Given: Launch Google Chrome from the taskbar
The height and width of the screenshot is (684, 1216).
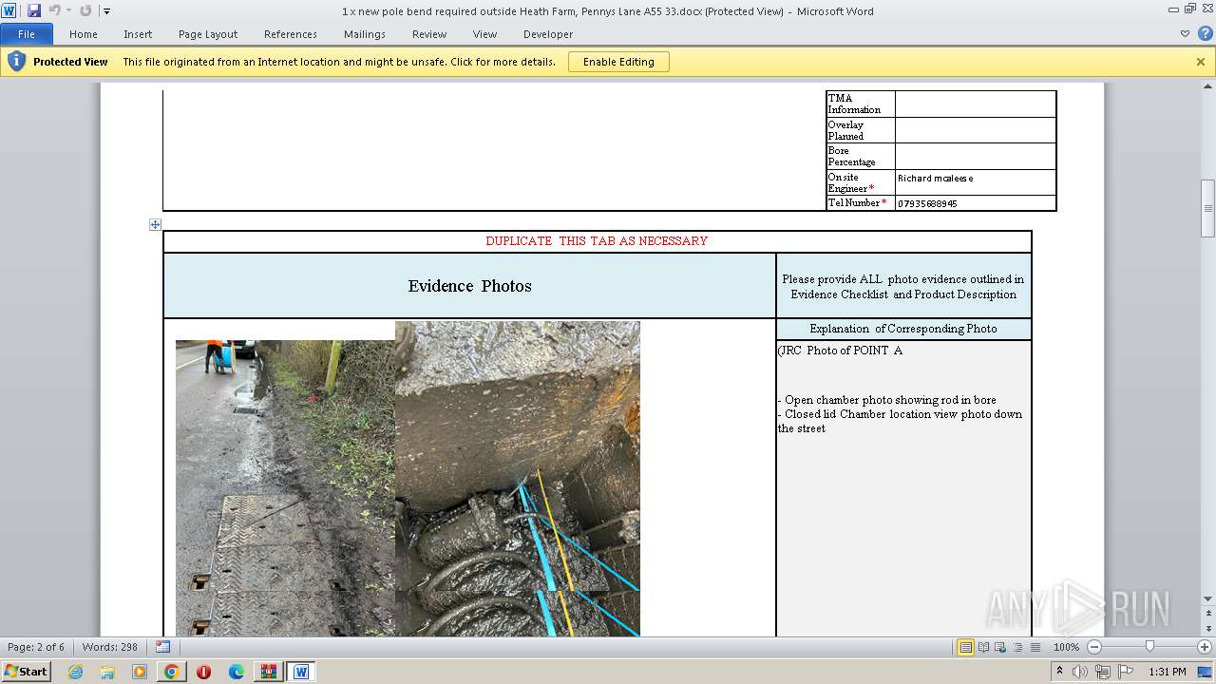Looking at the screenshot, I should 172,672.
